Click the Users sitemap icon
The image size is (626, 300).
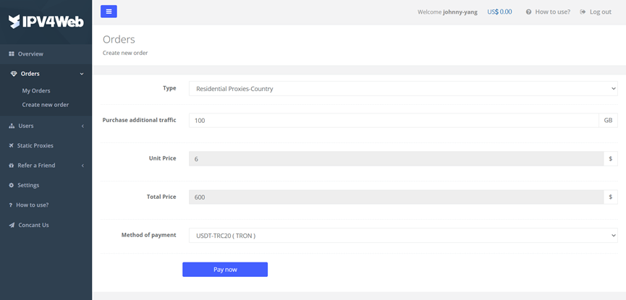point(12,126)
